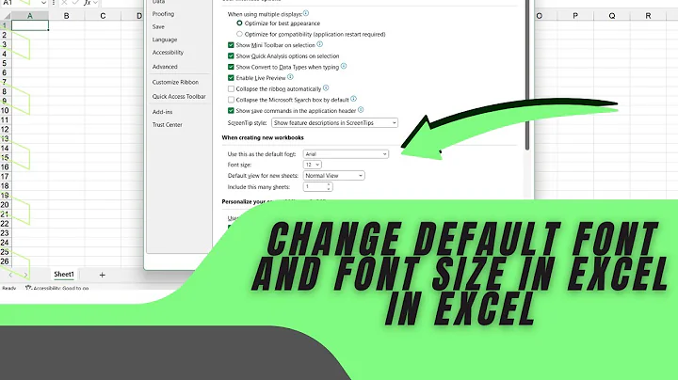678x380 pixels.
Task: Click info icon beside save commands option
Action: (x=361, y=110)
